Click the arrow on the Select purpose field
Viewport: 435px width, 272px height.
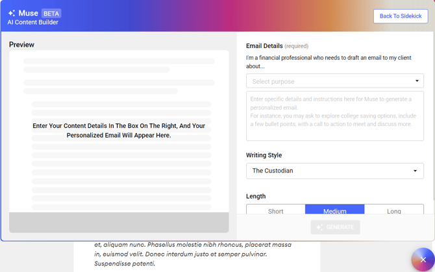417,81
